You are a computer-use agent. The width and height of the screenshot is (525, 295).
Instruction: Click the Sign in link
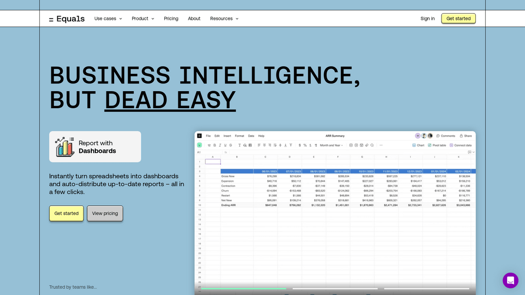428,19
